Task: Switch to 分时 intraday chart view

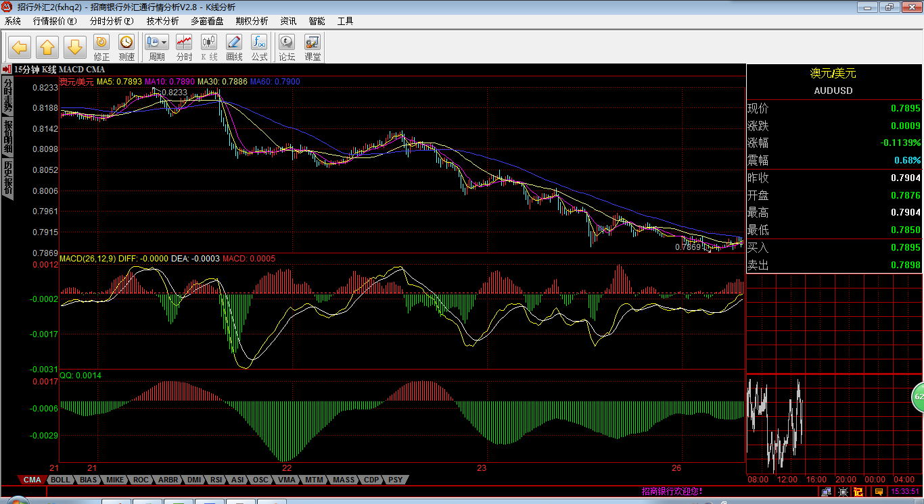Action: [x=184, y=47]
